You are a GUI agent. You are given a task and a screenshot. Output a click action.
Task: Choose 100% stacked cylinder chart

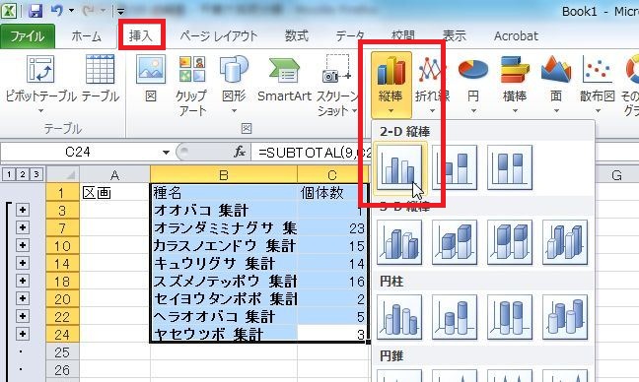pyautogui.click(x=510, y=317)
